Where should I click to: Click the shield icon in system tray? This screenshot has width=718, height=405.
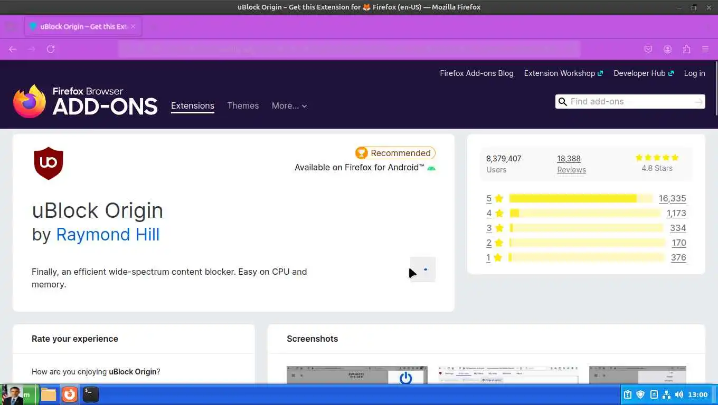point(640,394)
